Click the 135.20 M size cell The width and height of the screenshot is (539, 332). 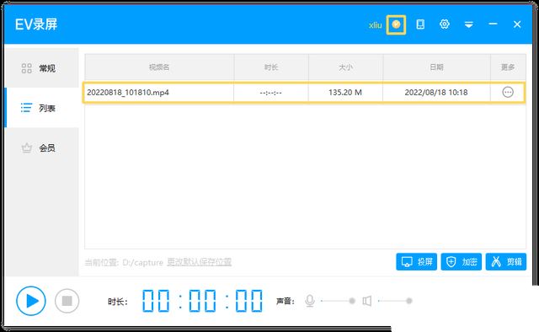(345, 93)
